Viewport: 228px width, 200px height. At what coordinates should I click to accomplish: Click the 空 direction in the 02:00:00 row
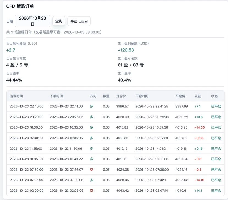(92, 191)
